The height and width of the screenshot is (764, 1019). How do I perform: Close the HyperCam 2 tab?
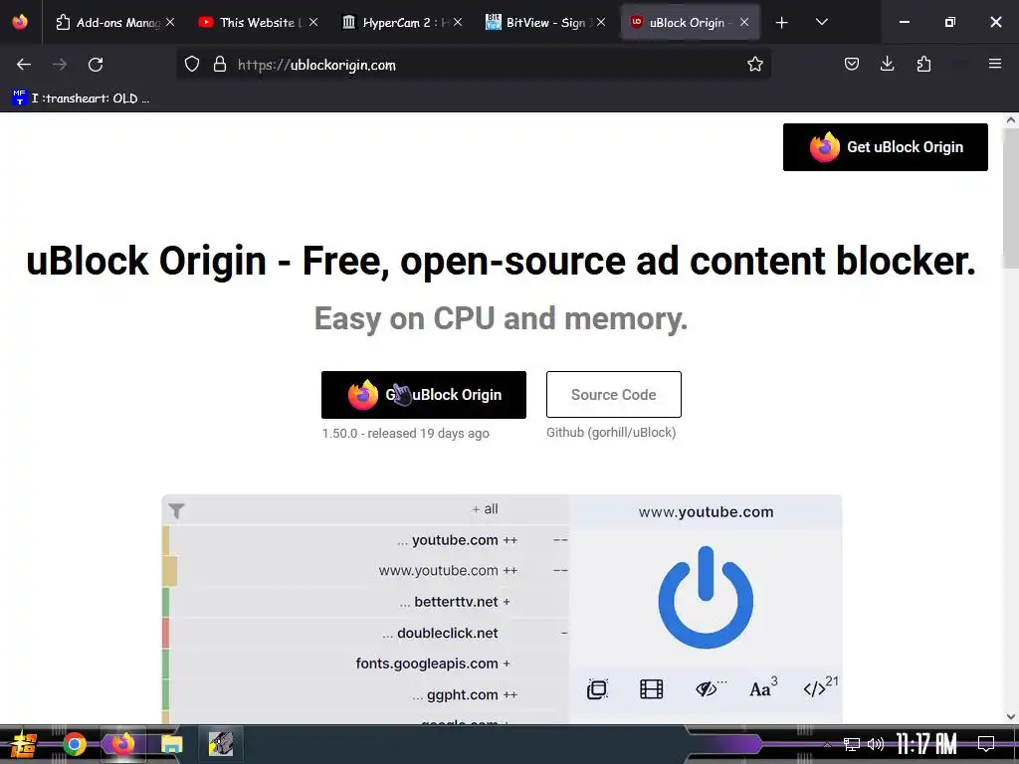point(458,22)
